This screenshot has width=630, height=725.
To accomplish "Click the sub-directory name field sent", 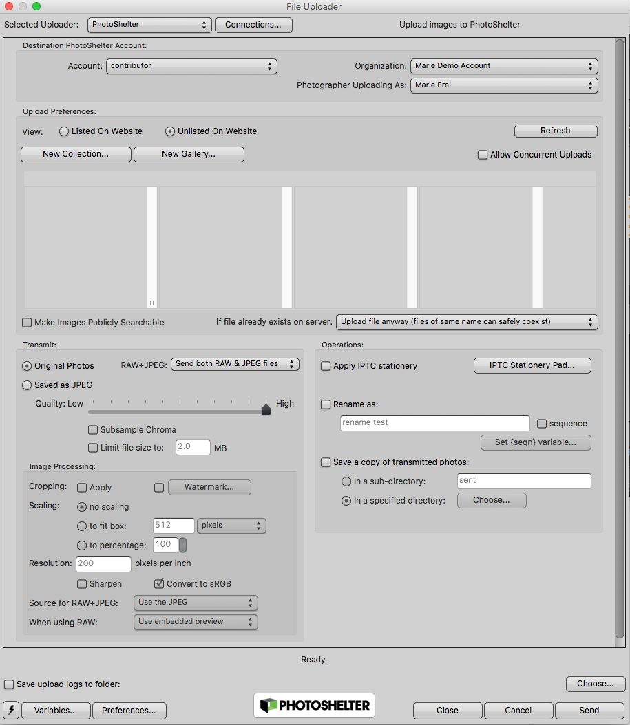I will 524,480.
